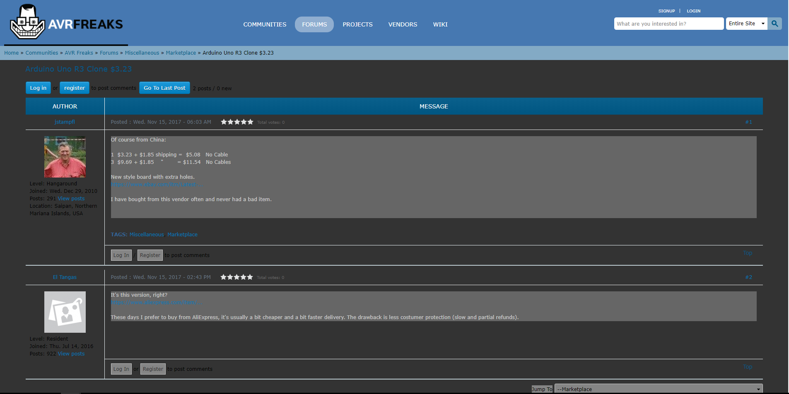Click Register button under post #1
The width and height of the screenshot is (789, 394).
(150, 255)
